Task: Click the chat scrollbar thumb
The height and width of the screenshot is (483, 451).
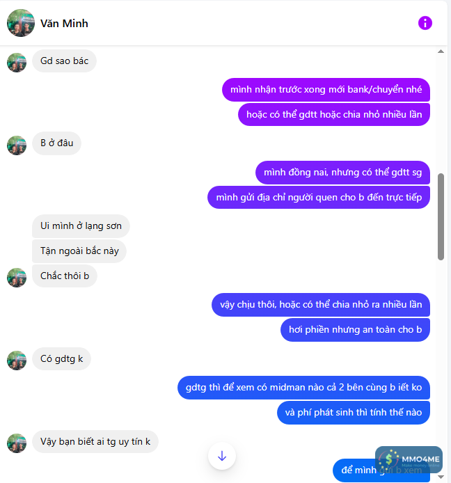Action: (441, 217)
